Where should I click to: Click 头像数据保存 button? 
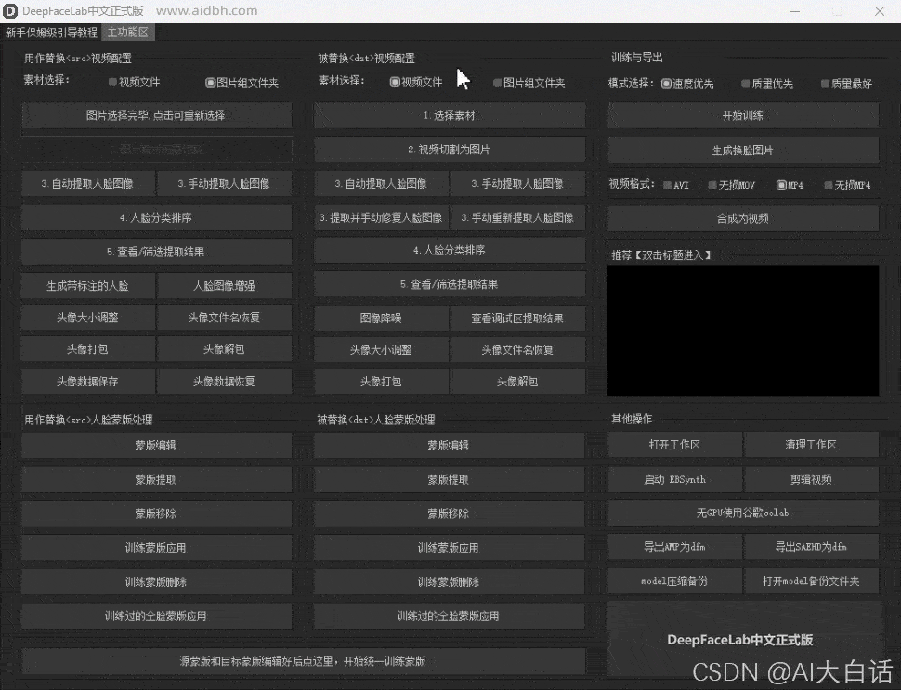coord(88,382)
